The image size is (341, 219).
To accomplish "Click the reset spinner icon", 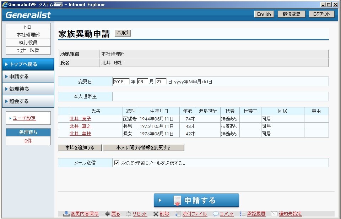I will point(129,214).
